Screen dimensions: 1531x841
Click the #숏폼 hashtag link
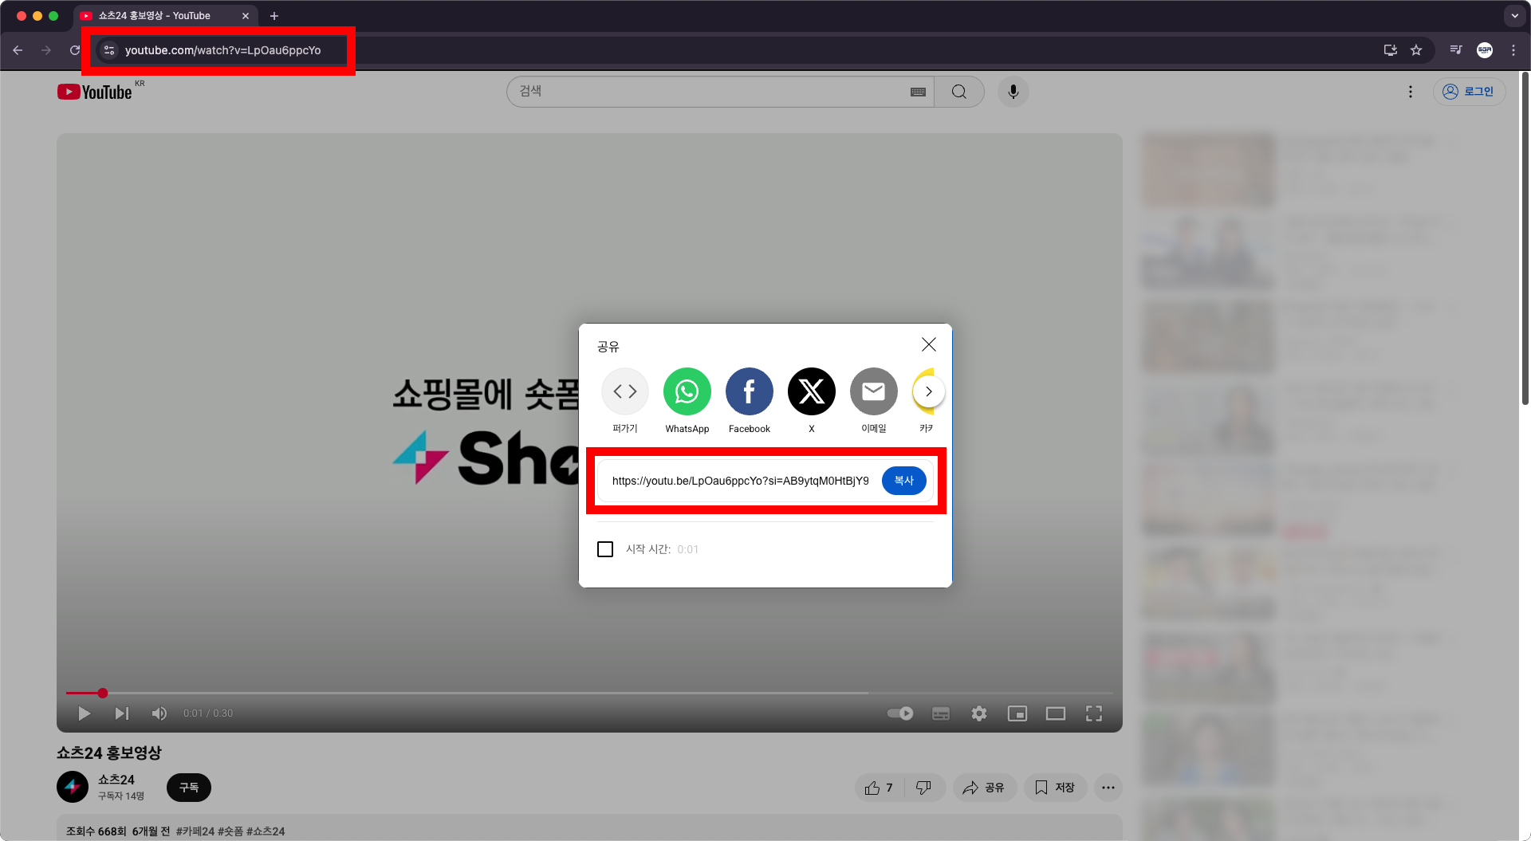230,831
